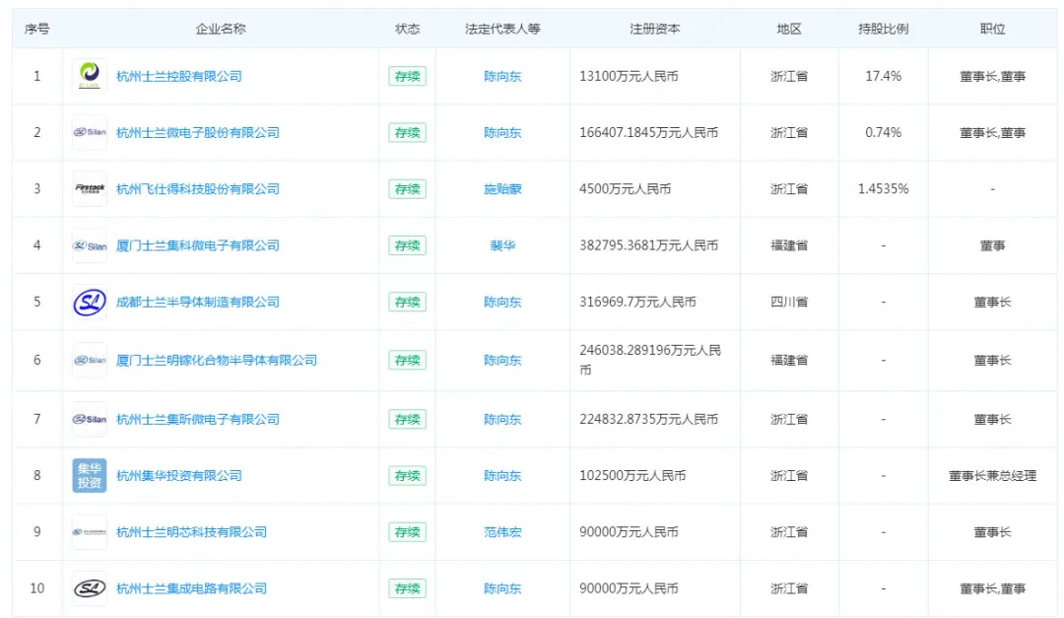Click the 166407.1845万元人民币 value

point(648,132)
